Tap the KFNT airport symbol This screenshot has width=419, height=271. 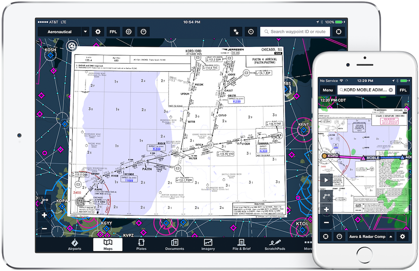[304, 130]
